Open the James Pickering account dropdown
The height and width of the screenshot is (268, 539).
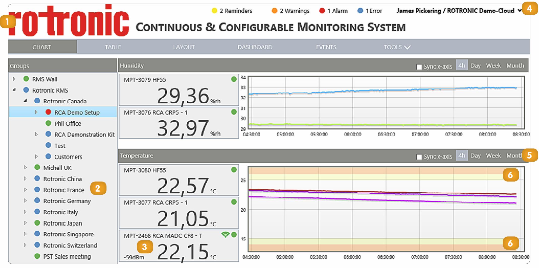coord(459,11)
